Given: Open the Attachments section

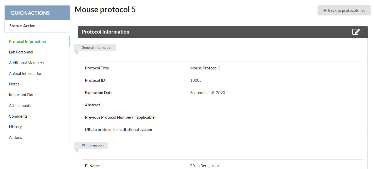Looking at the screenshot, I should pos(20,106).
